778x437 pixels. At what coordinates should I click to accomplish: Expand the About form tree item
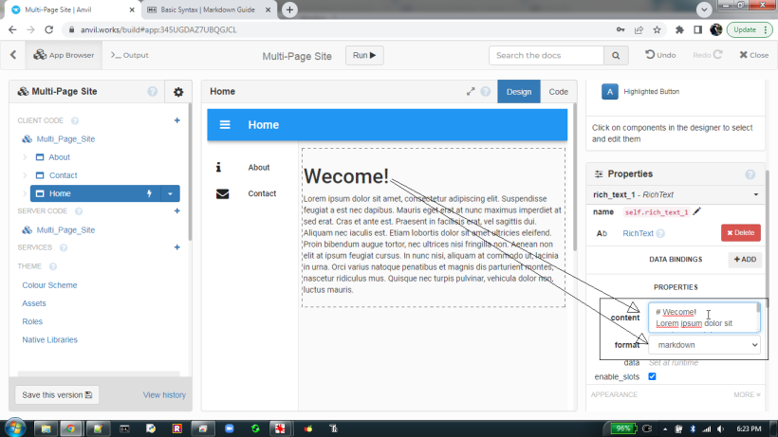pos(25,157)
